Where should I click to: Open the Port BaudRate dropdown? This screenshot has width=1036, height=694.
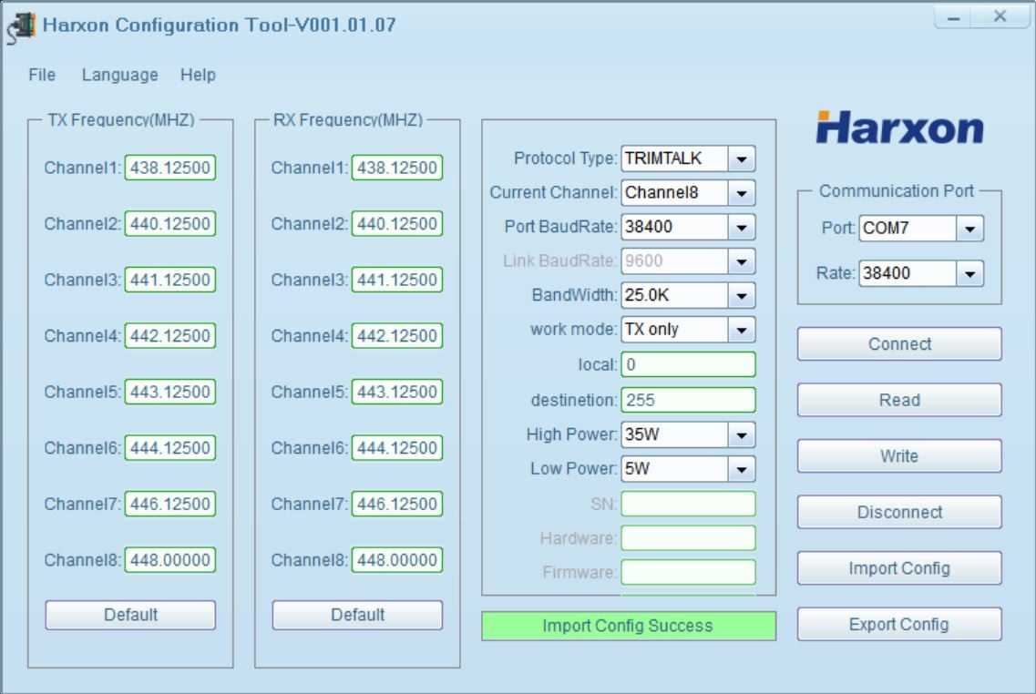click(741, 227)
